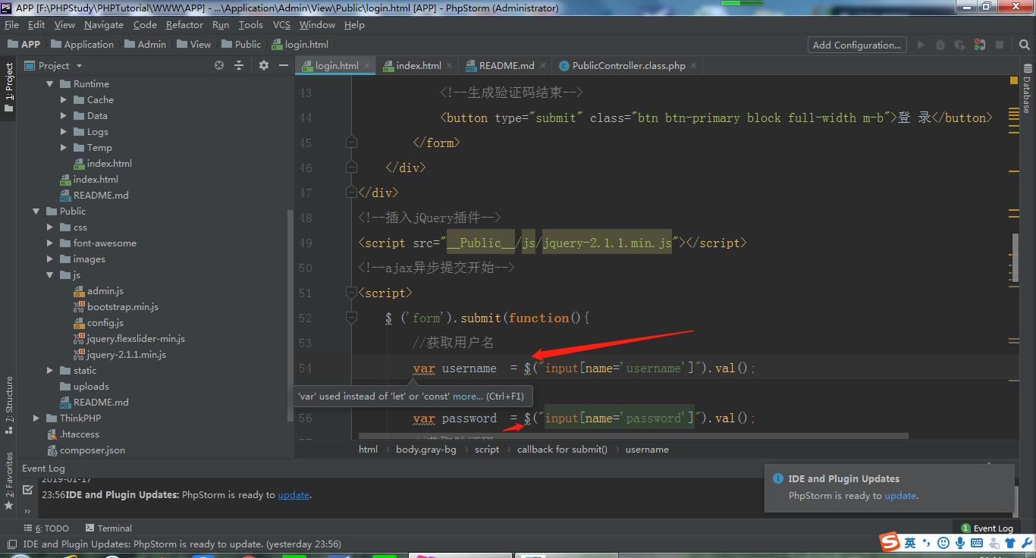Open Sogou toolbox wrench icon
Image resolution: width=1036 pixels, height=558 pixels.
click(1026, 543)
